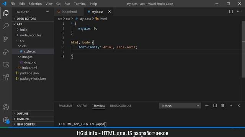Click the margin property on line 2
The image size is (245, 137).
84,29
